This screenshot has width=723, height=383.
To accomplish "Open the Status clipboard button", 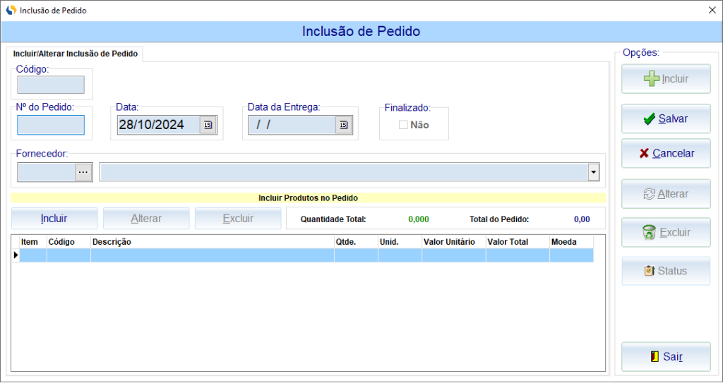I will pyautogui.click(x=666, y=271).
